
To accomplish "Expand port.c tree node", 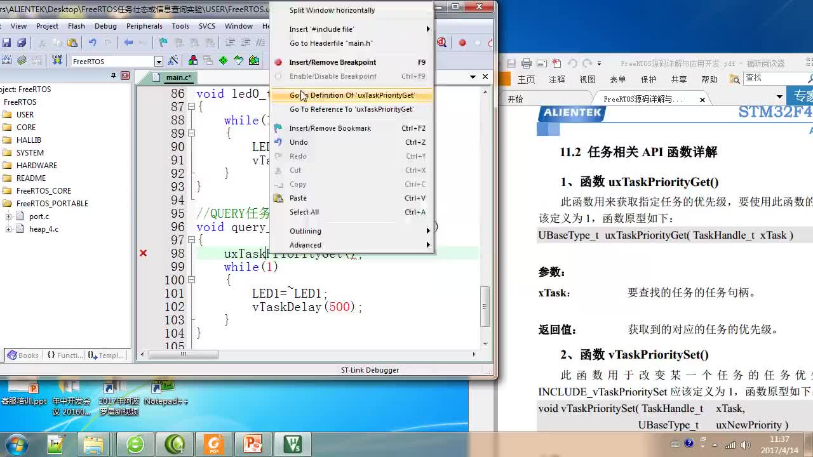I will [x=9, y=216].
